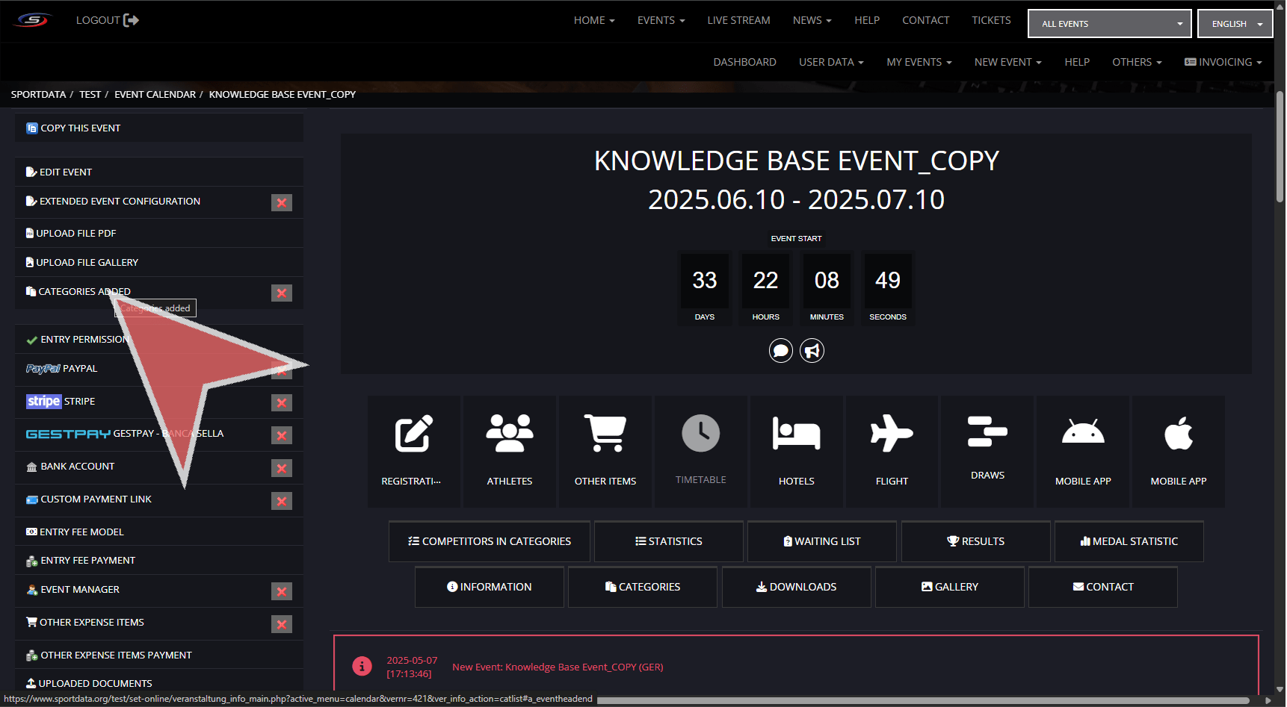This screenshot has height=707, width=1287.
Task: Toggle red X beside Bank Account
Action: pos(282,468)
